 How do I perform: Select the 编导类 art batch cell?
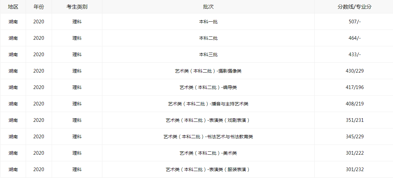pos(208,87)
